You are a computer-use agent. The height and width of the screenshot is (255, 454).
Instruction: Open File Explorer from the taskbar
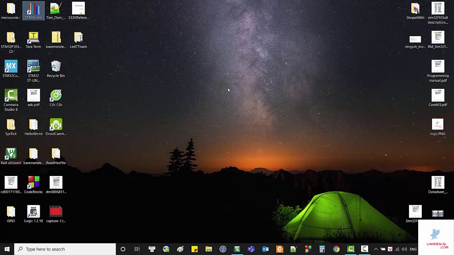[x=209, y=249]
